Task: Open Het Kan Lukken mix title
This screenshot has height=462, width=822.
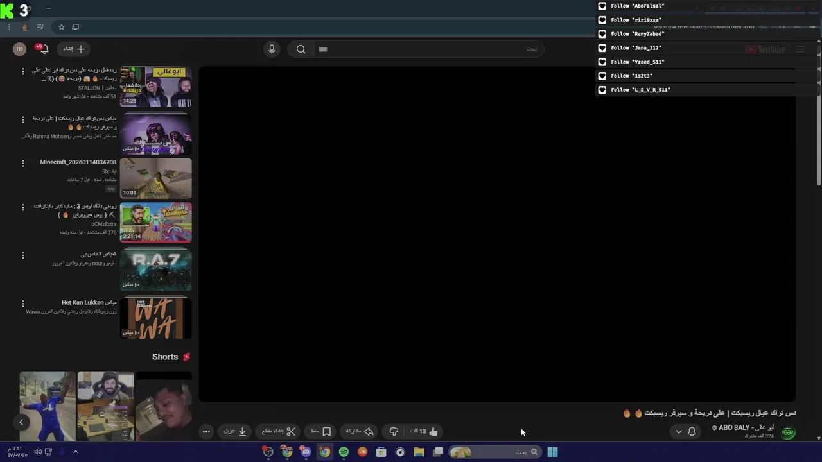Action: [x=89, y=302]
